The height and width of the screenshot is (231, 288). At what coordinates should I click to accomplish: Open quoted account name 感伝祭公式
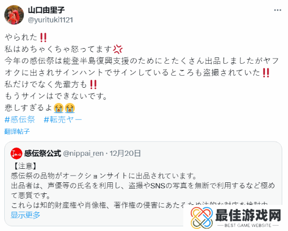[42, 153]
